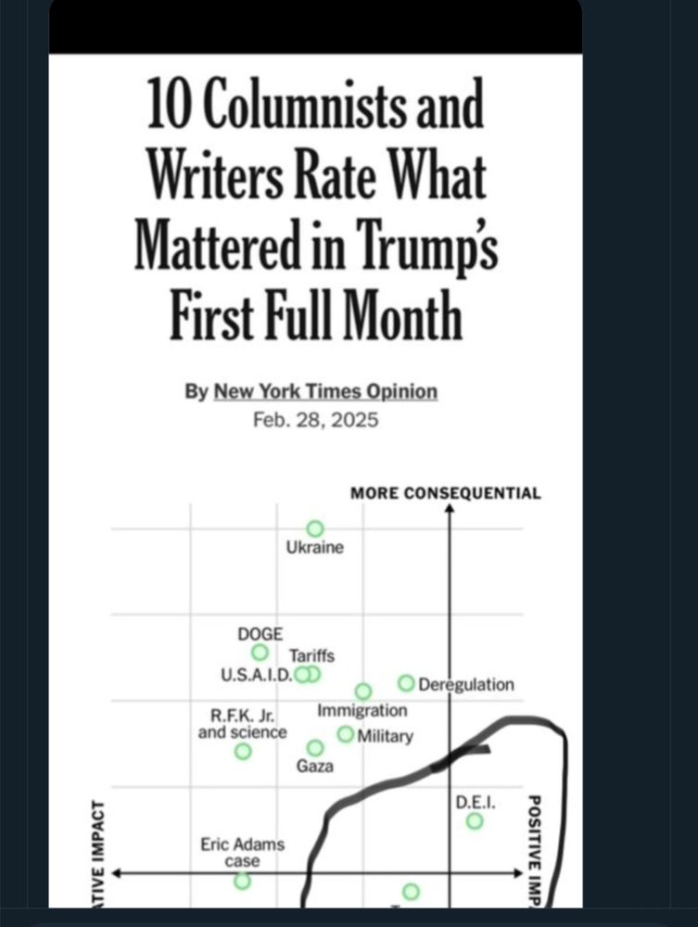
Task: Click the R.F.K. Jr. and science label
Action: point(243,724)
